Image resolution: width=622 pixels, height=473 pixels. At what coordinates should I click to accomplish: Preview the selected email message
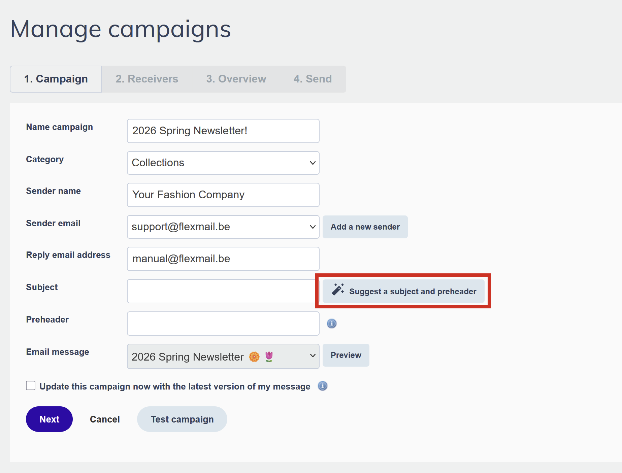click(x=346, y=355)
